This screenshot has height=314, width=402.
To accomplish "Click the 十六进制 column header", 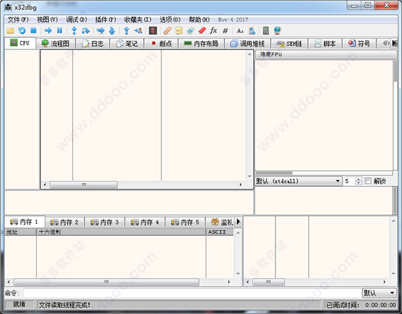I will point(121,232).
